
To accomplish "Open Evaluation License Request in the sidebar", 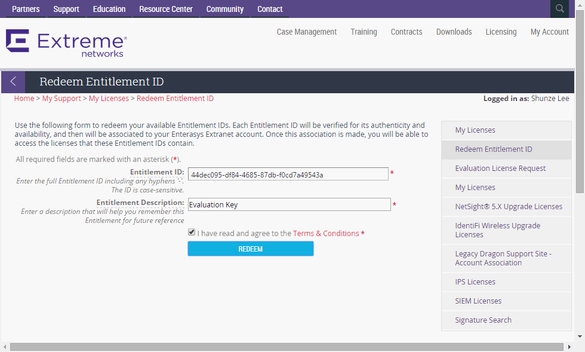I will coord(506,169).
